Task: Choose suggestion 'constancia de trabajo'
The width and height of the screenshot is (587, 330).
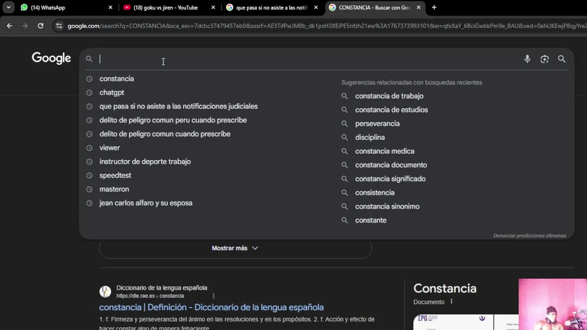Action: pyautogui.click(x=389, y=96)
